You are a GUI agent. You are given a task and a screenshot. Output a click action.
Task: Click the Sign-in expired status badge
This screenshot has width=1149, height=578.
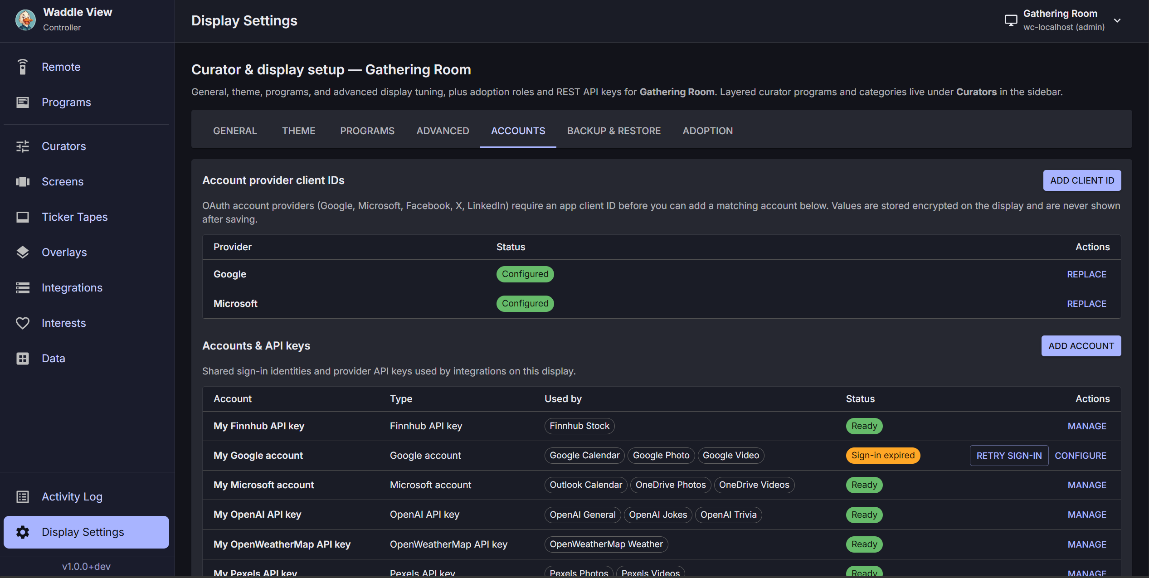coord(882,456)
